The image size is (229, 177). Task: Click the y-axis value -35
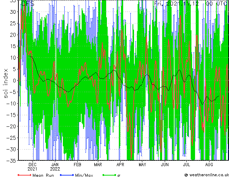tap(11, 161)
